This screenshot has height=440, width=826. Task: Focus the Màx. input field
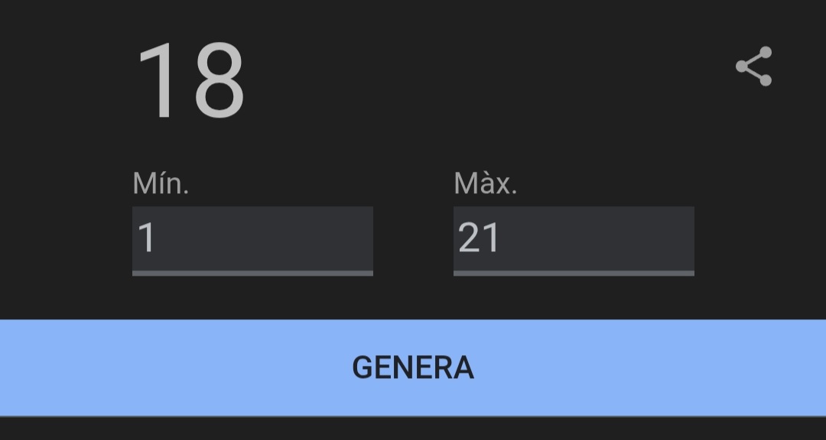(x=574, y=238)
